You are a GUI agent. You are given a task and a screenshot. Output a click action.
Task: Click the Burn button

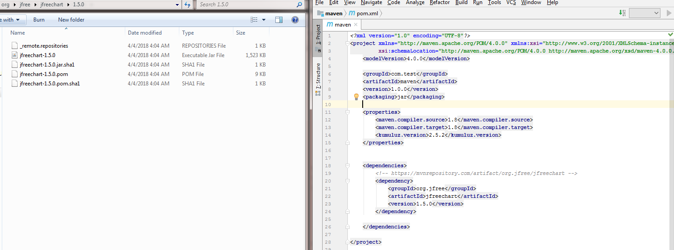point(39,20)
